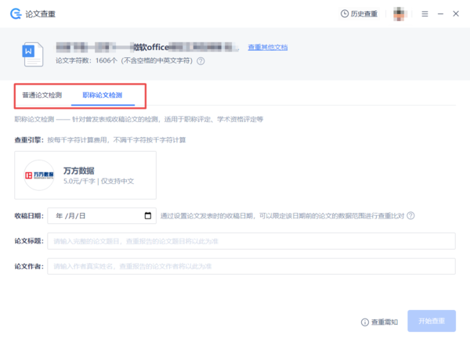Click help icon after date description
This screenshot has height=353, width=470.
410,216
